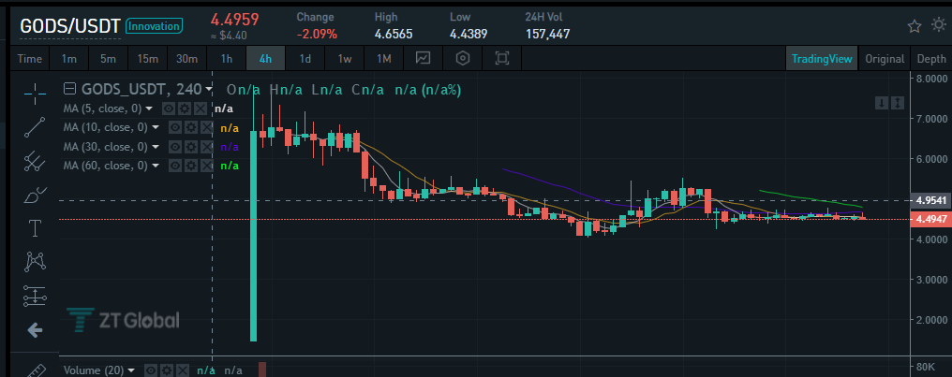Collapse the indicator legend box

pyautogui.click(x=70, y=90)
